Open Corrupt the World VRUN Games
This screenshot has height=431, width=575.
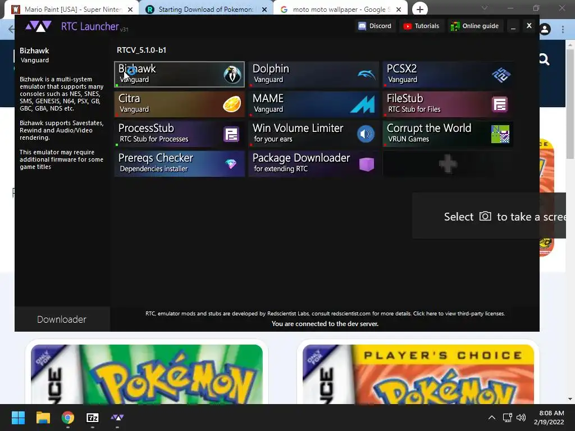click(x=448, y=134)
